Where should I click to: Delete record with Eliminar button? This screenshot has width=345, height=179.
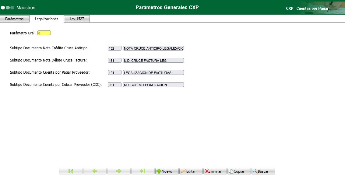[215, 171]
